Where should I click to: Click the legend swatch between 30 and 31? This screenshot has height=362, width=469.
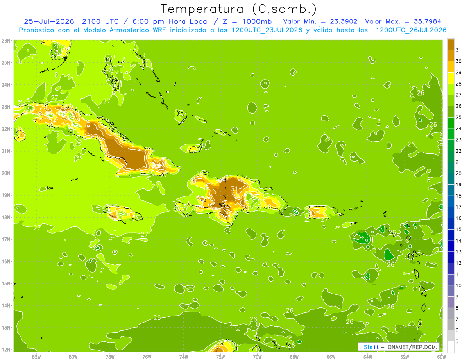(x=451, y=55)
